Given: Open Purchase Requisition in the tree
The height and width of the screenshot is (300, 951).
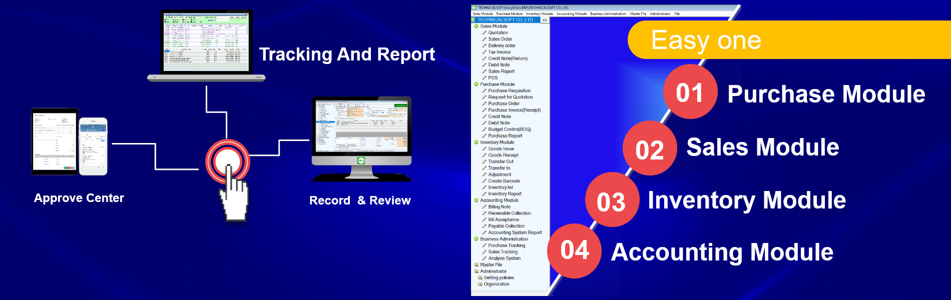Looking at the screenshot, I should click(510, 91).
